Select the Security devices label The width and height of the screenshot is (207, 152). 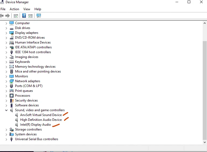26,100
